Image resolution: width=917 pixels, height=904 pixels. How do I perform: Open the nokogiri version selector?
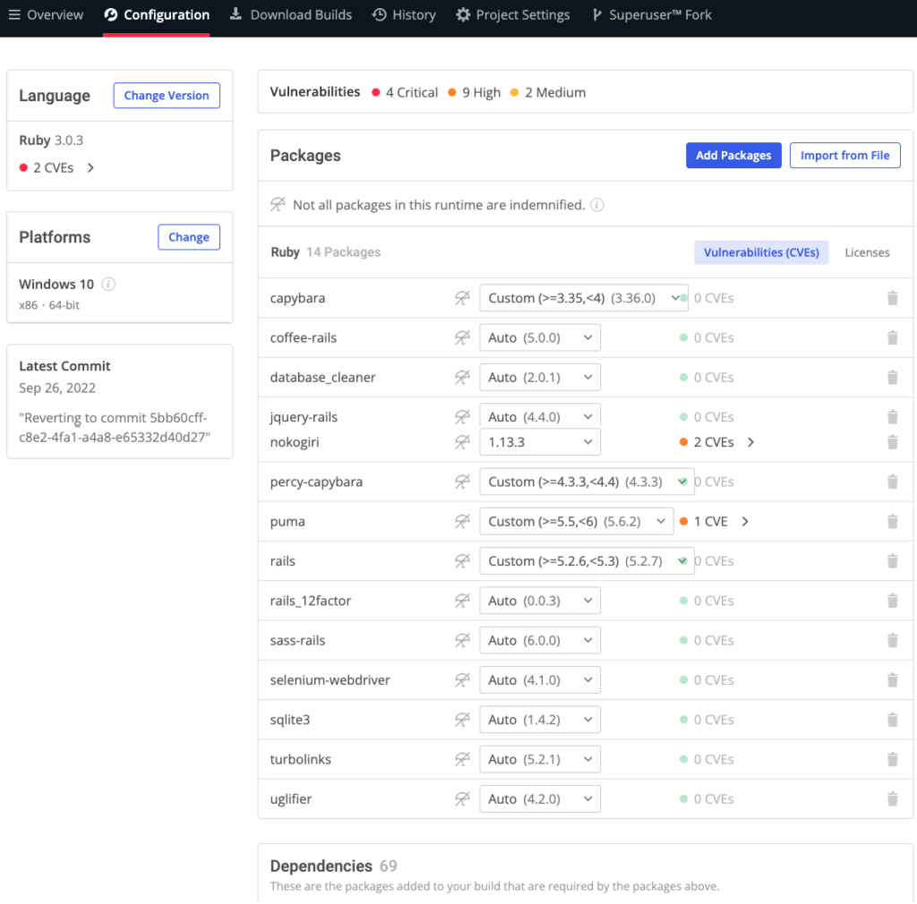tap(540, 441)
